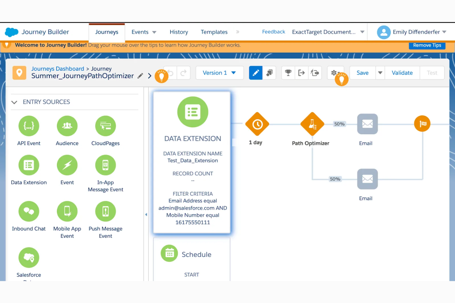Image resolution: width=455 pixels, height=303 pixels.
Task: Open the Path Optimizer activity node
Action: [x=312, y=124]
